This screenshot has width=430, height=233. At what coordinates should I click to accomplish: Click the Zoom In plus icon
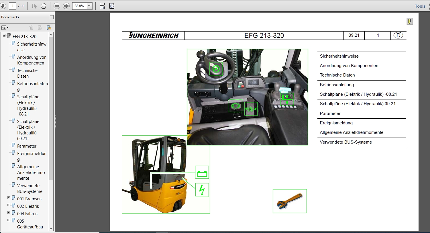pyautogui.click(x=66, y=6)
